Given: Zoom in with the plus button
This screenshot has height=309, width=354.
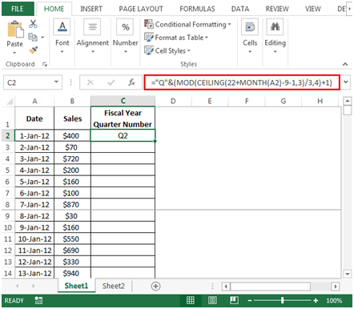Looking at the screenshot, I should (316, 301).
